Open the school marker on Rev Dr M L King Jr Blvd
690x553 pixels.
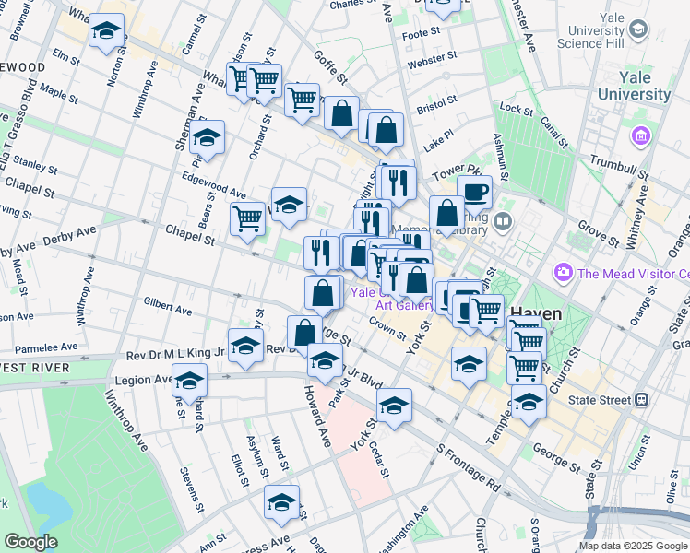click(245, 348)
